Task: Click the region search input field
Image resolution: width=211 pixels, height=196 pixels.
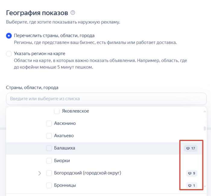Action: pyautogui.click(x=106, y=99)
